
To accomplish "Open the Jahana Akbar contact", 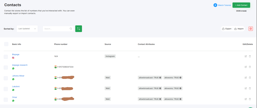I will (18, 76).
